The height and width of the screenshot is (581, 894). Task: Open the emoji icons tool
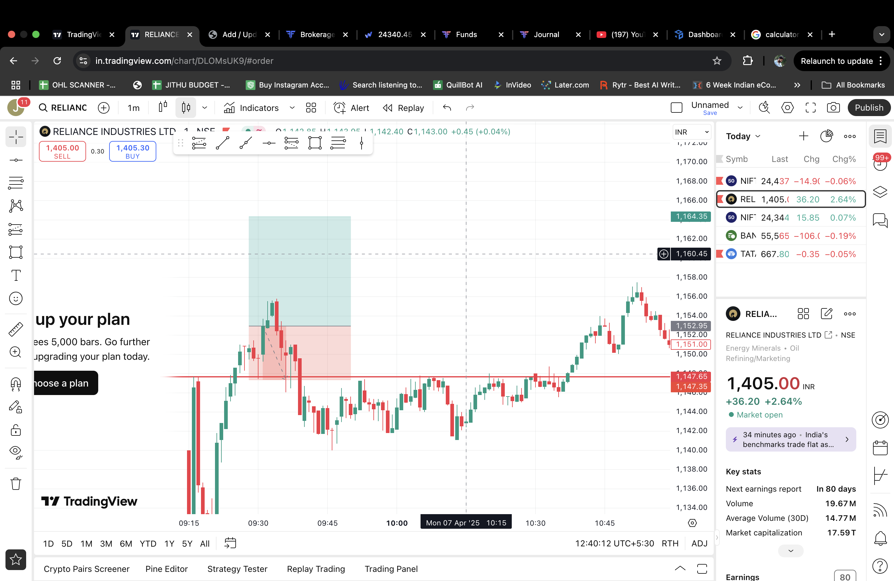16,299
